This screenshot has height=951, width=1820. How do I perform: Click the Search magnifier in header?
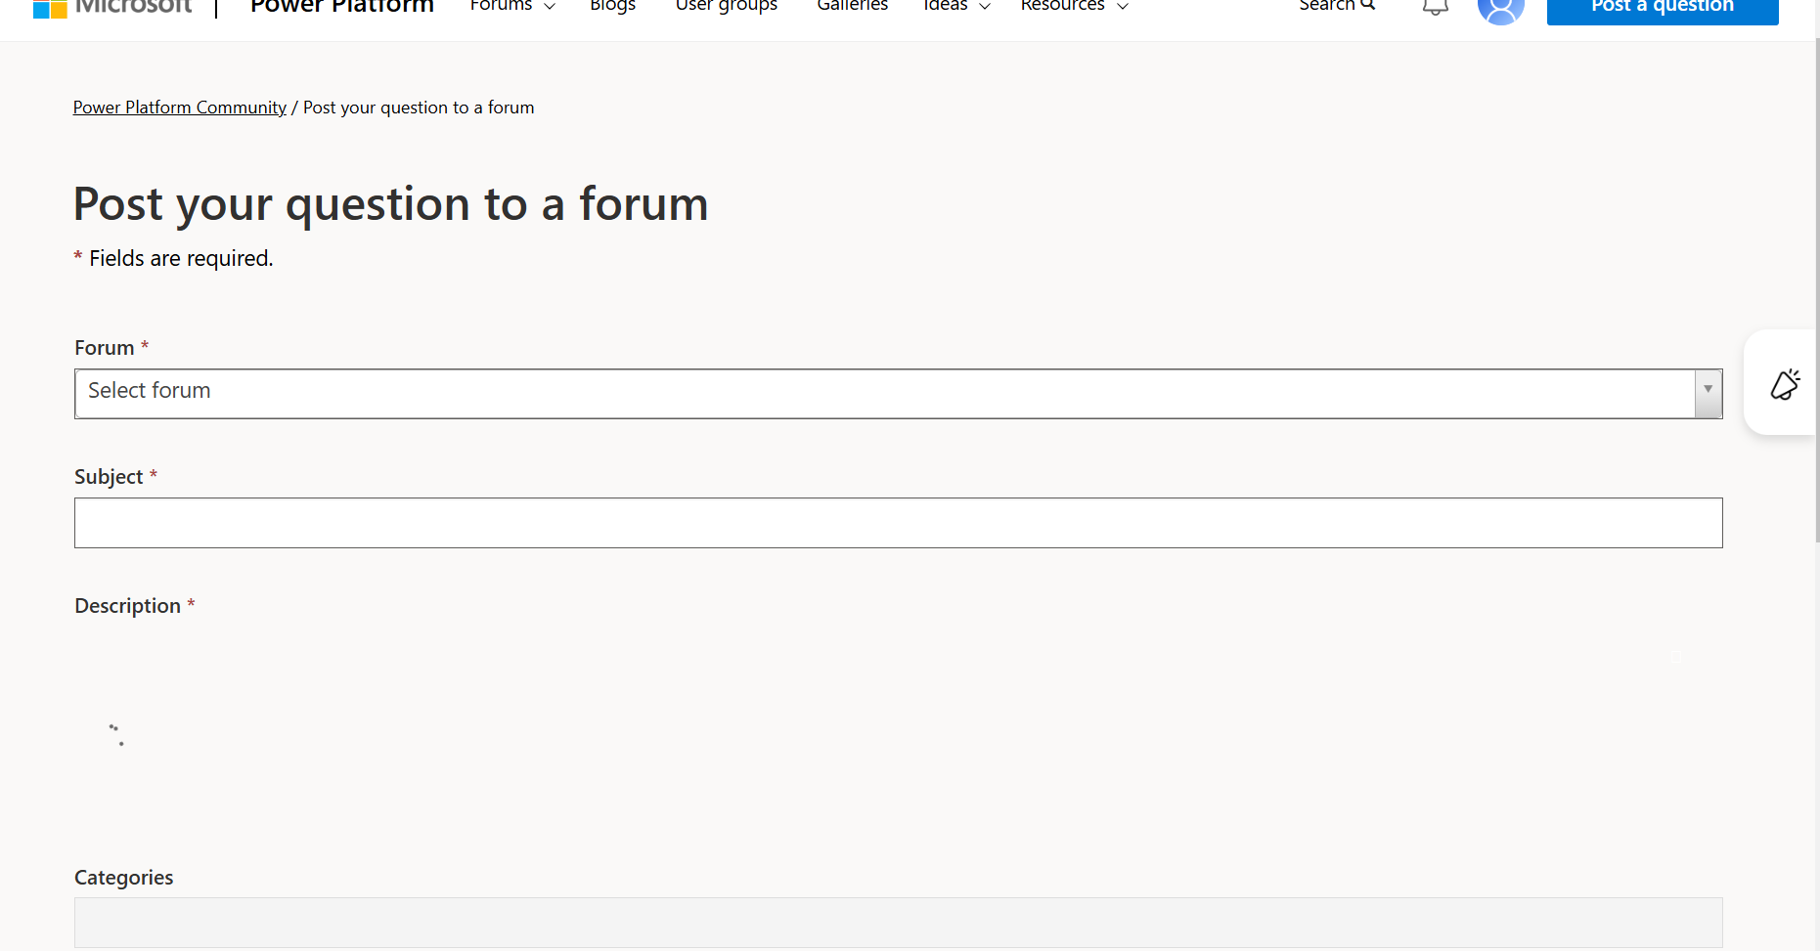1367,5
